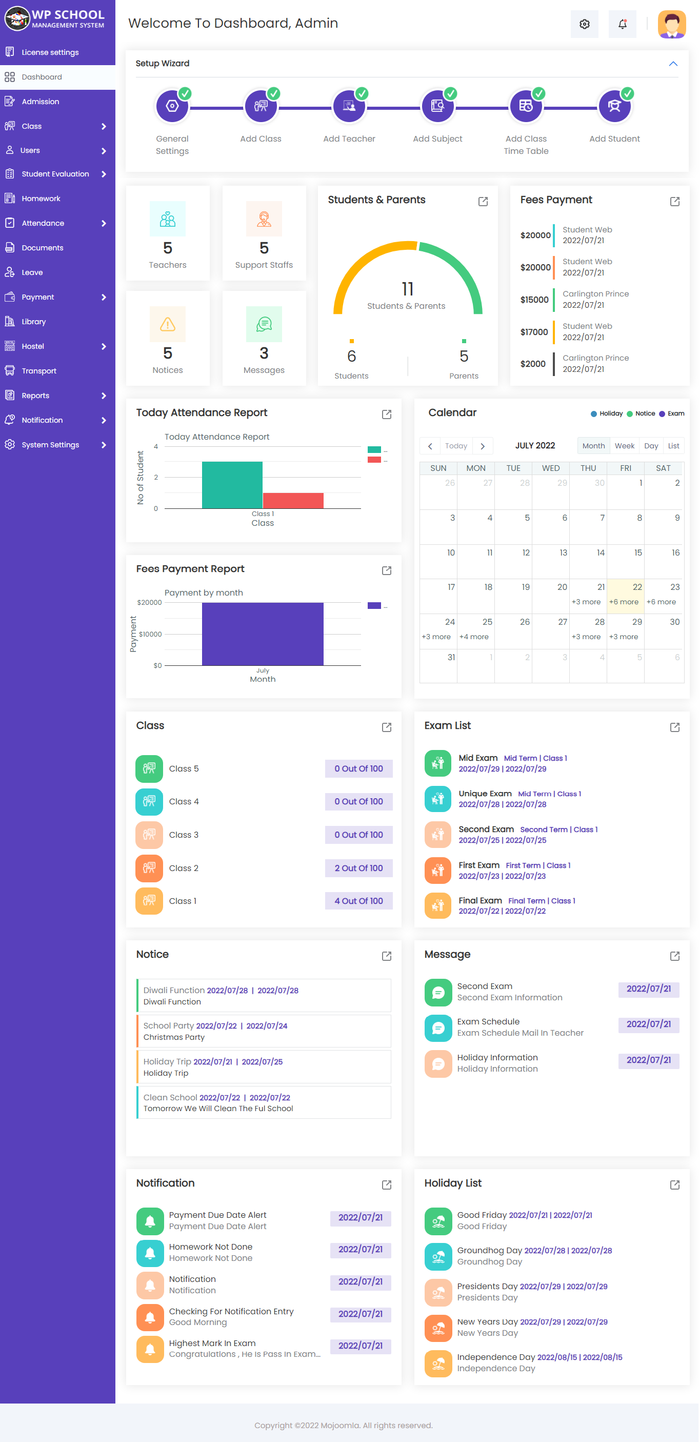
Task: Open the Messages chat card
Action: tap(264, 338)
